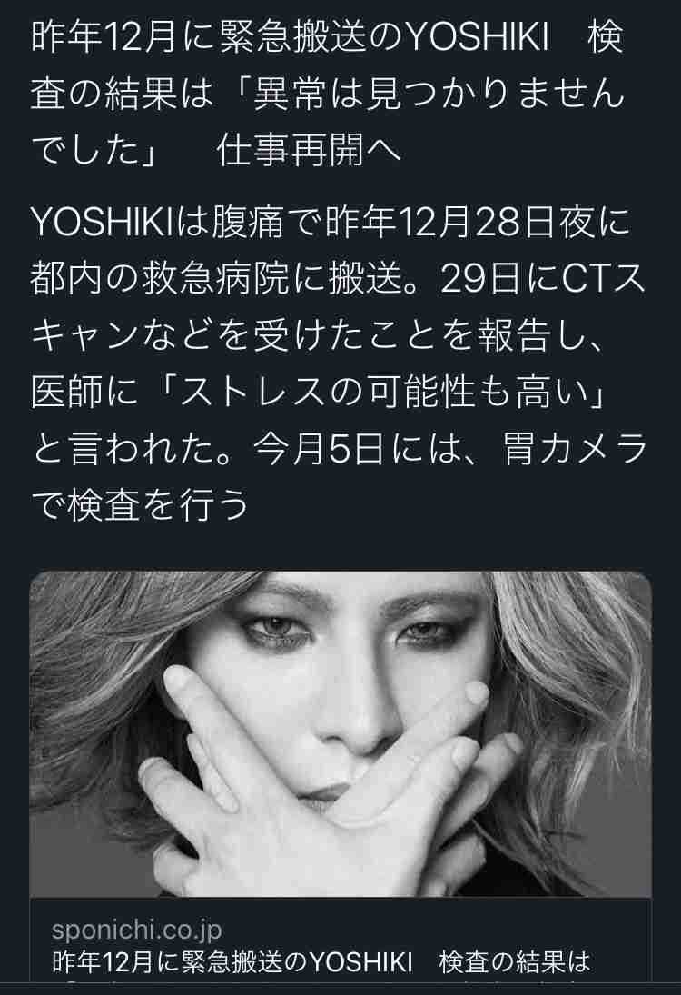Tap the last line で検査を行う

[140, 506]
